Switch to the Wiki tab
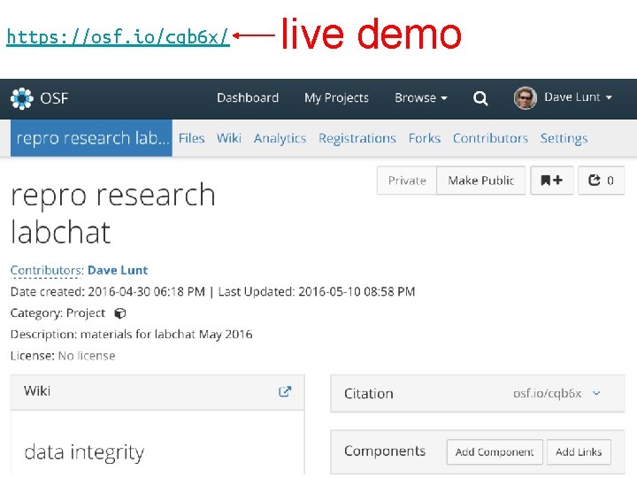 229,138
